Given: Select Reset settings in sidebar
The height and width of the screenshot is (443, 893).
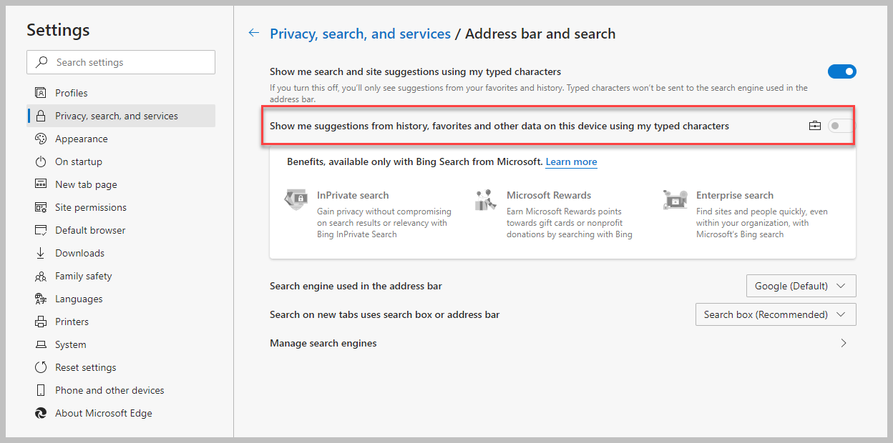Looking at the screenshot, I should tap(85, 367).
